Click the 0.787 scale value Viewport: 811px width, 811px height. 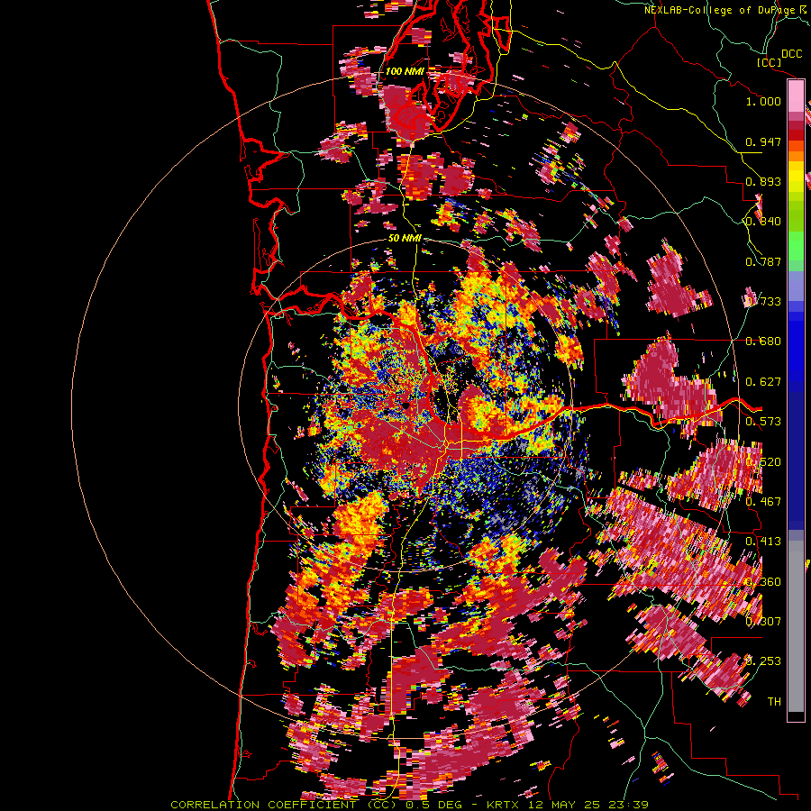763,261
